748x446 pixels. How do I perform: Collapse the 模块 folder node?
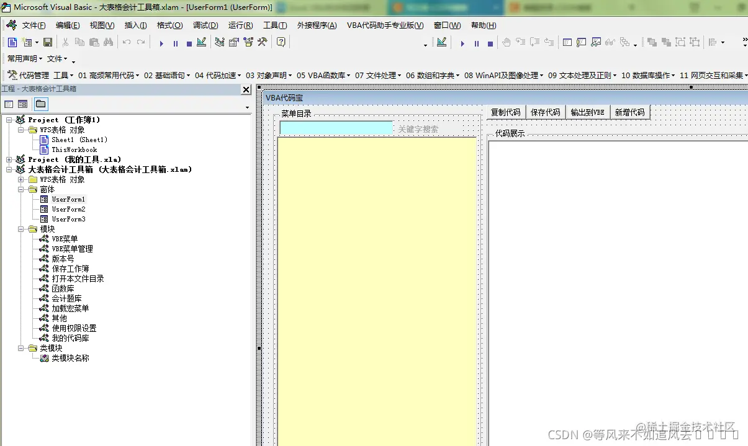click(21, 229)
